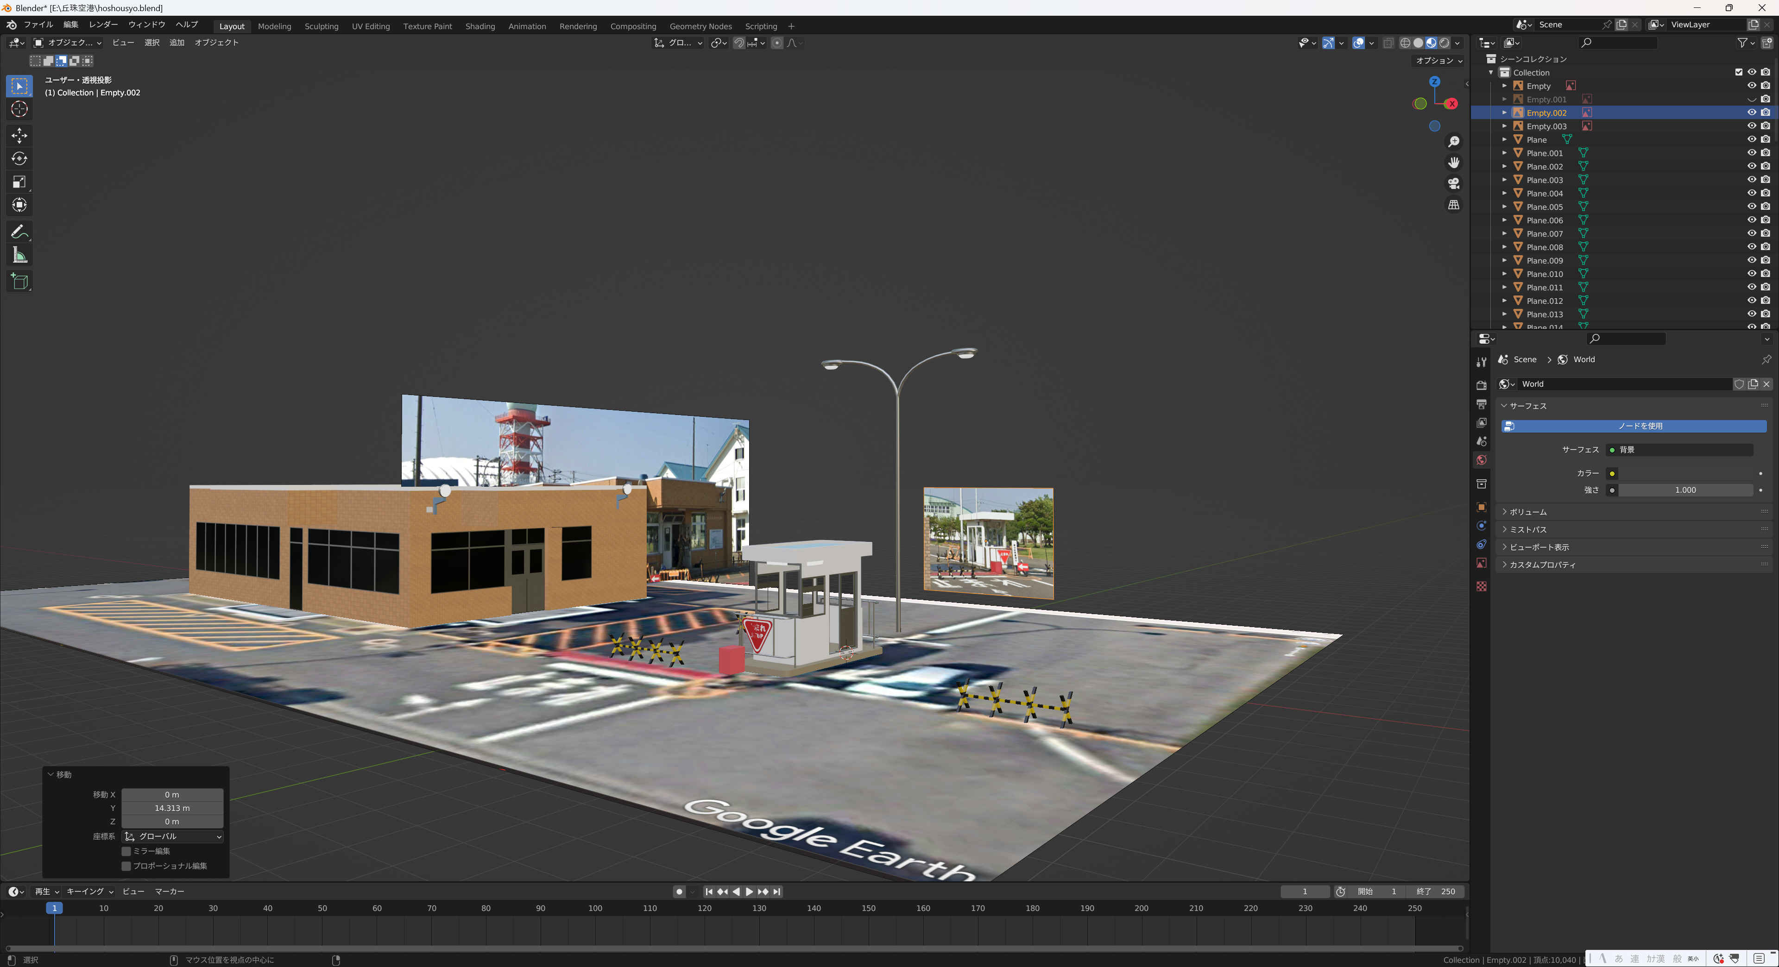Switch to the Modeling workspace tab

coord(274,26)
